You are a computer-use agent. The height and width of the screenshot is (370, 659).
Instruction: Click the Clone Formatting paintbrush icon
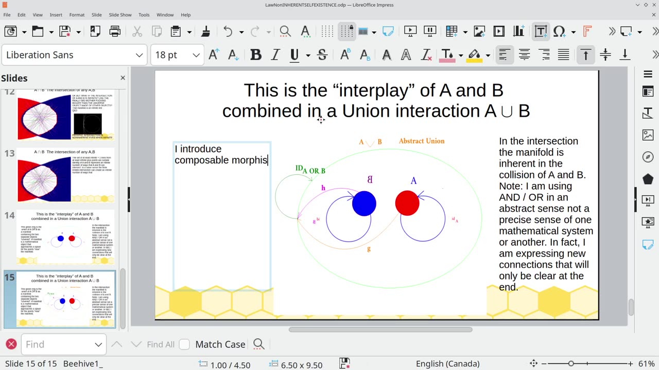205,31
